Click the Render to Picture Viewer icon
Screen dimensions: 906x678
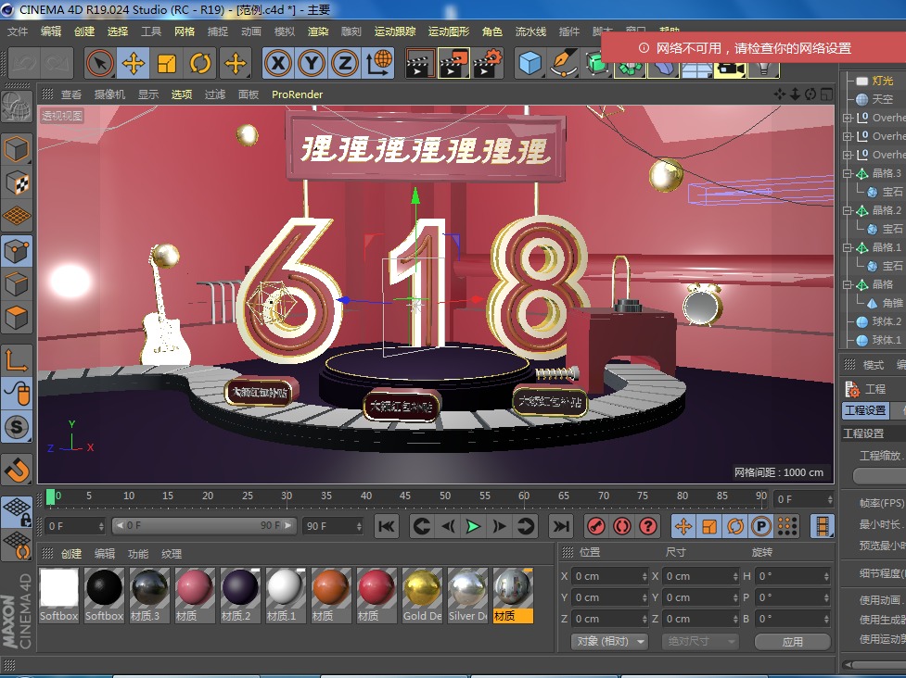click(453, 63)
